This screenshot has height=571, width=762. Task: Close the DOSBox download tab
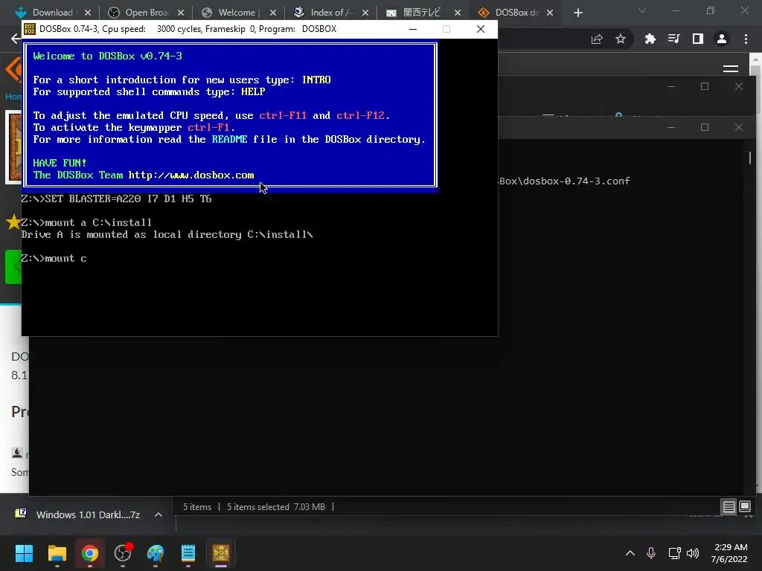tap(550, 13)
